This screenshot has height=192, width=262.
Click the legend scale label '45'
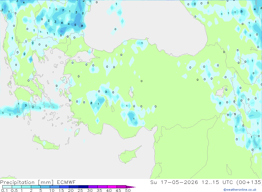click(x=118, y=190)
